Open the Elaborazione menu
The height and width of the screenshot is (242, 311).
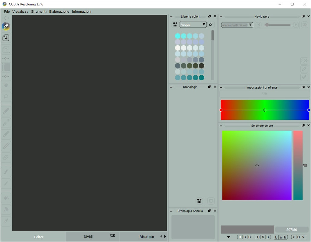(x=59, y=11)
